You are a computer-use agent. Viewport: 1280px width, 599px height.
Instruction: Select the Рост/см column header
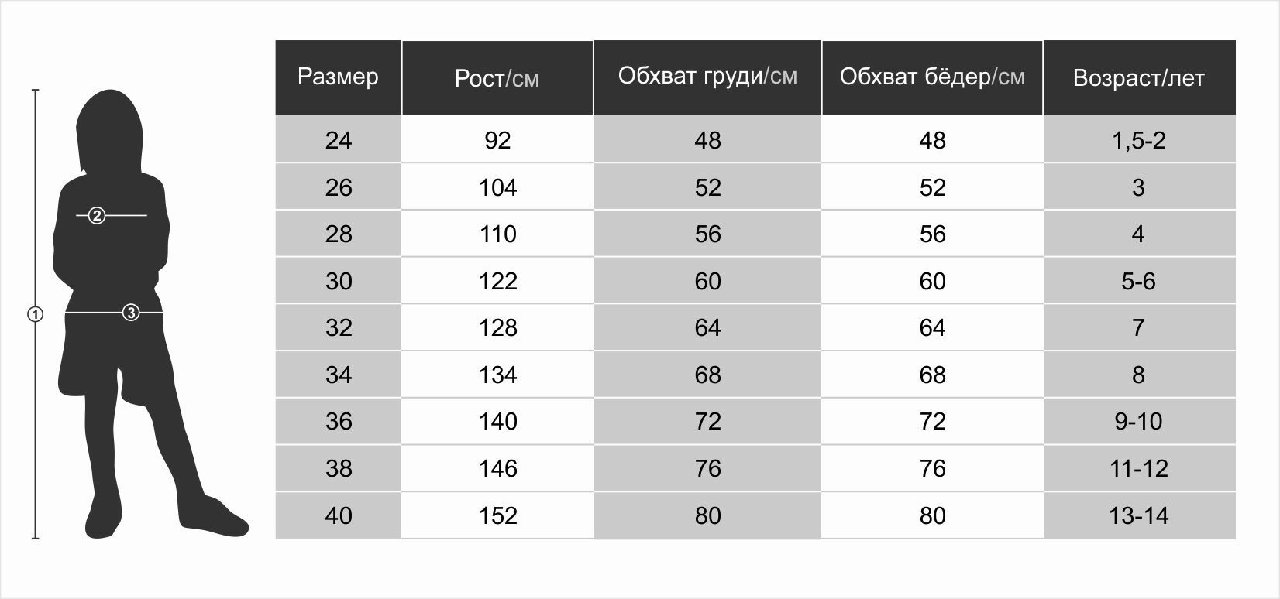[497, 77]
